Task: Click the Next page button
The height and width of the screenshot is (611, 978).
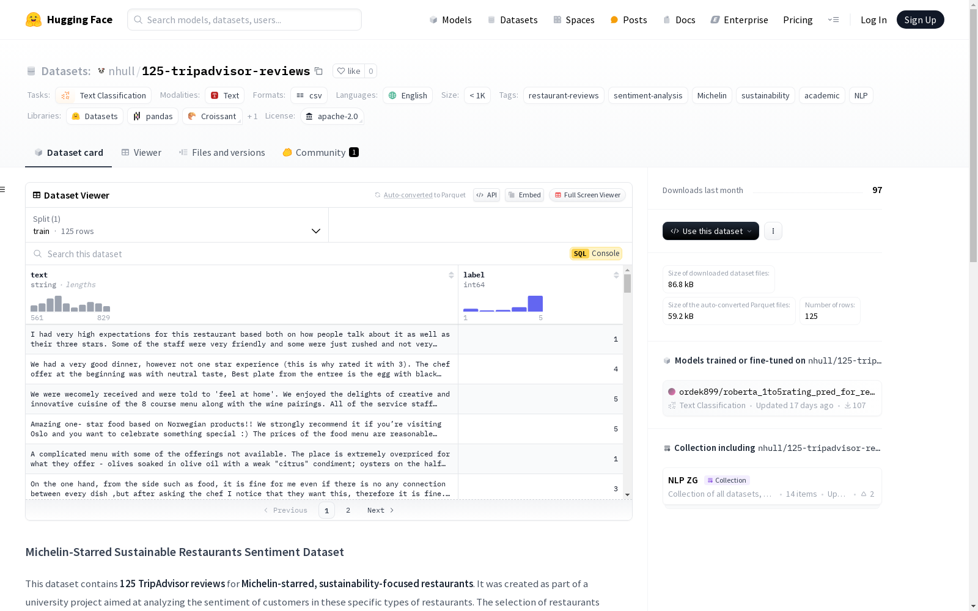Action: (380, 510)
